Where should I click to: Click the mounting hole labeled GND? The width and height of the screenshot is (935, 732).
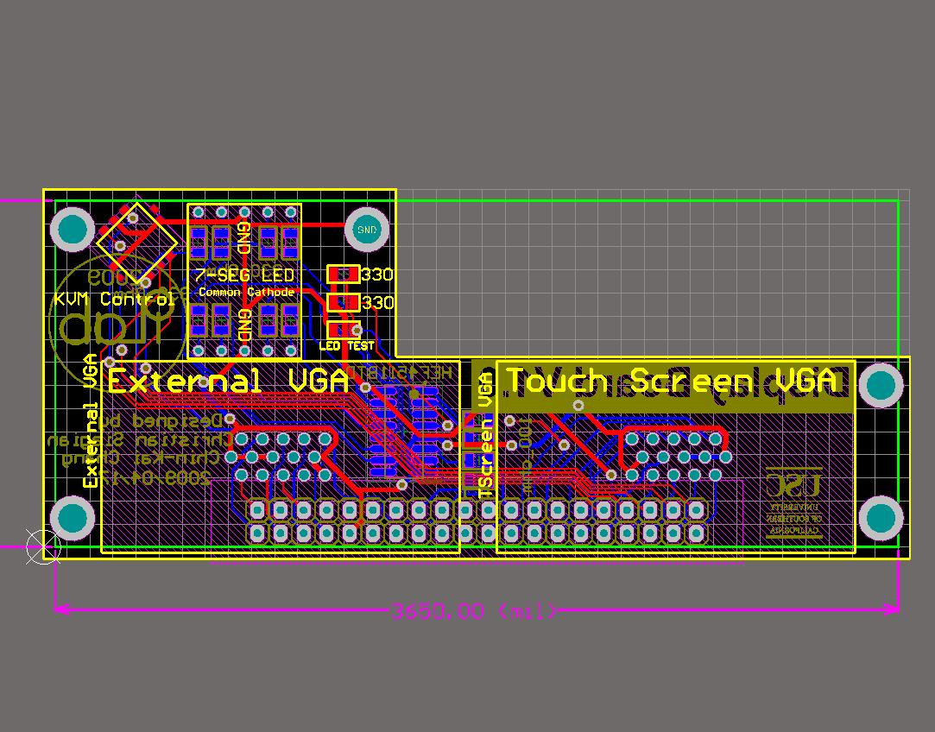pos(367,230)
